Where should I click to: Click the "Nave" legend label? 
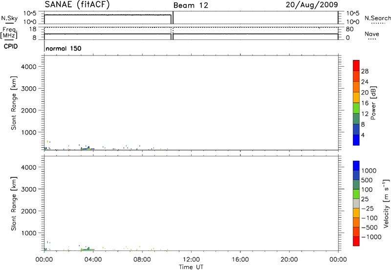pyautogui.click(x=372, y=34)
